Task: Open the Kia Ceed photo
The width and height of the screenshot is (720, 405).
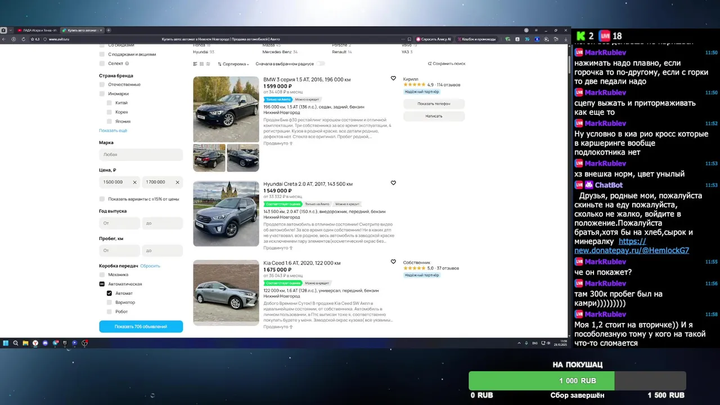Action: pyautogui.click(x=226, y=292)
